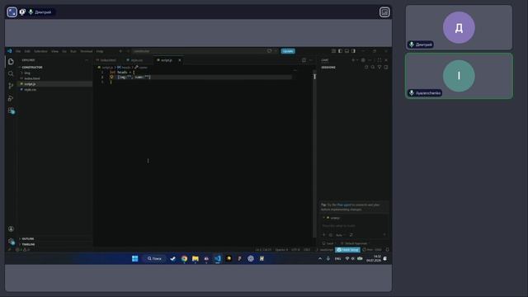Open the View menu

[x=55, y=51]
